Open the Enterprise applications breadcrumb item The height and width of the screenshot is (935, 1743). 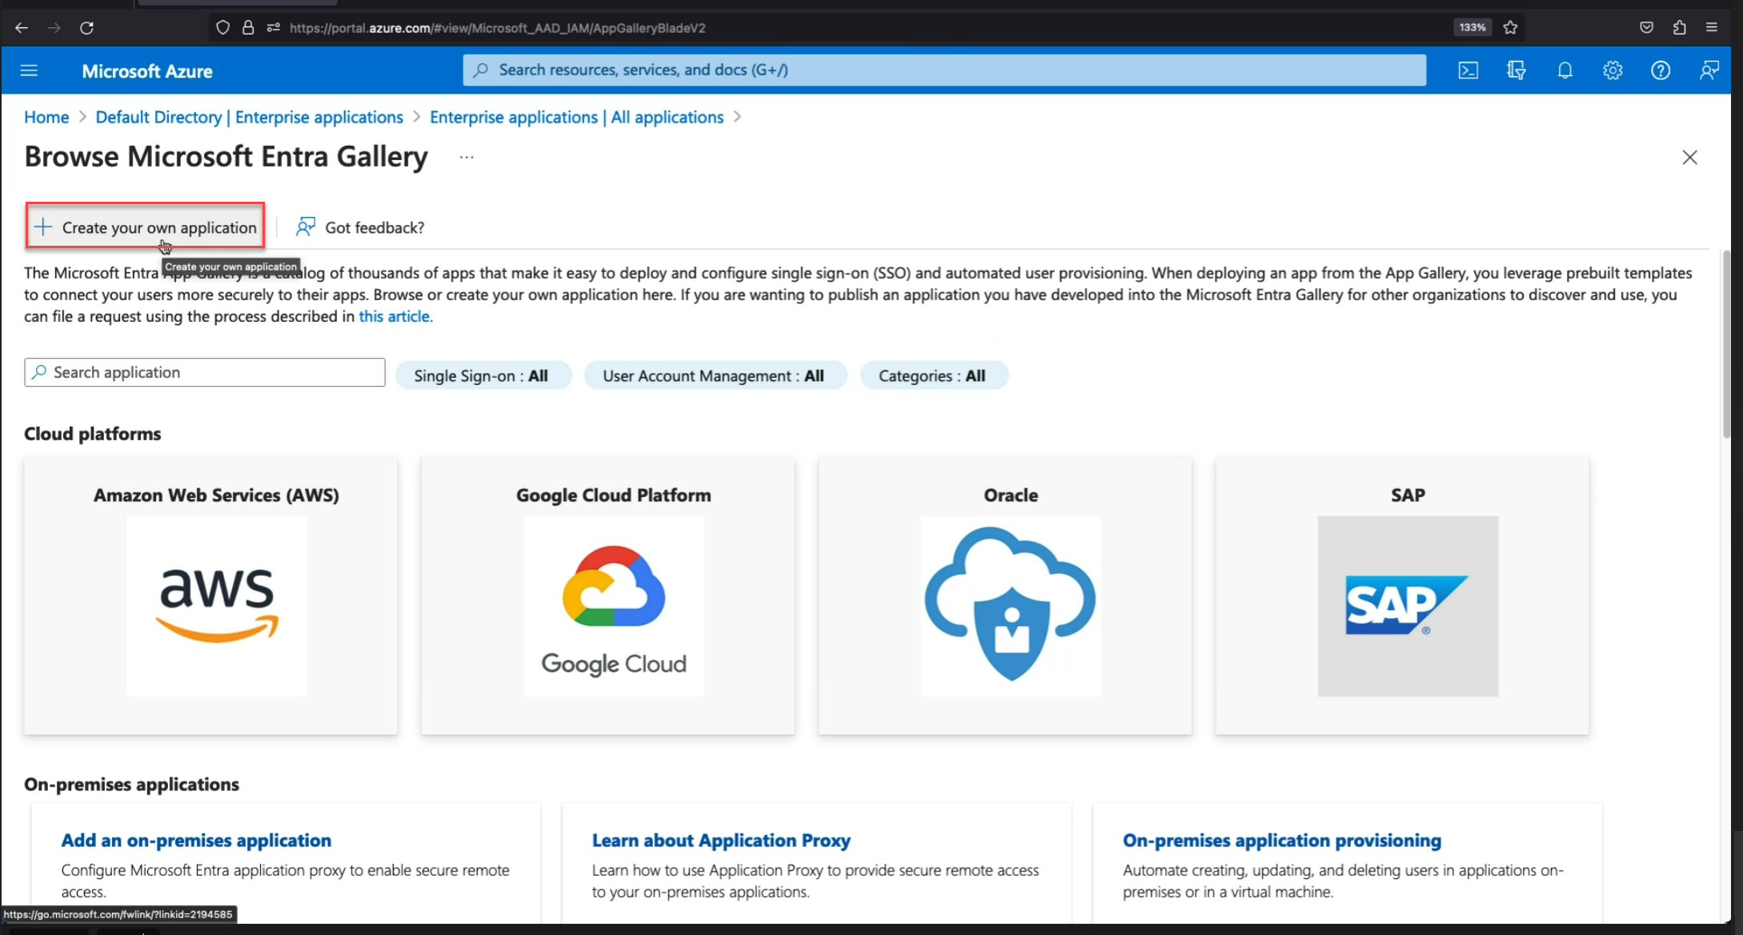point(575,117)
